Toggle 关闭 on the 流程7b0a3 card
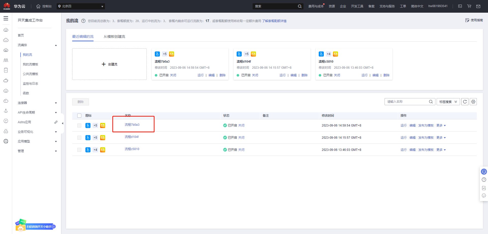 tap(173, 75)
